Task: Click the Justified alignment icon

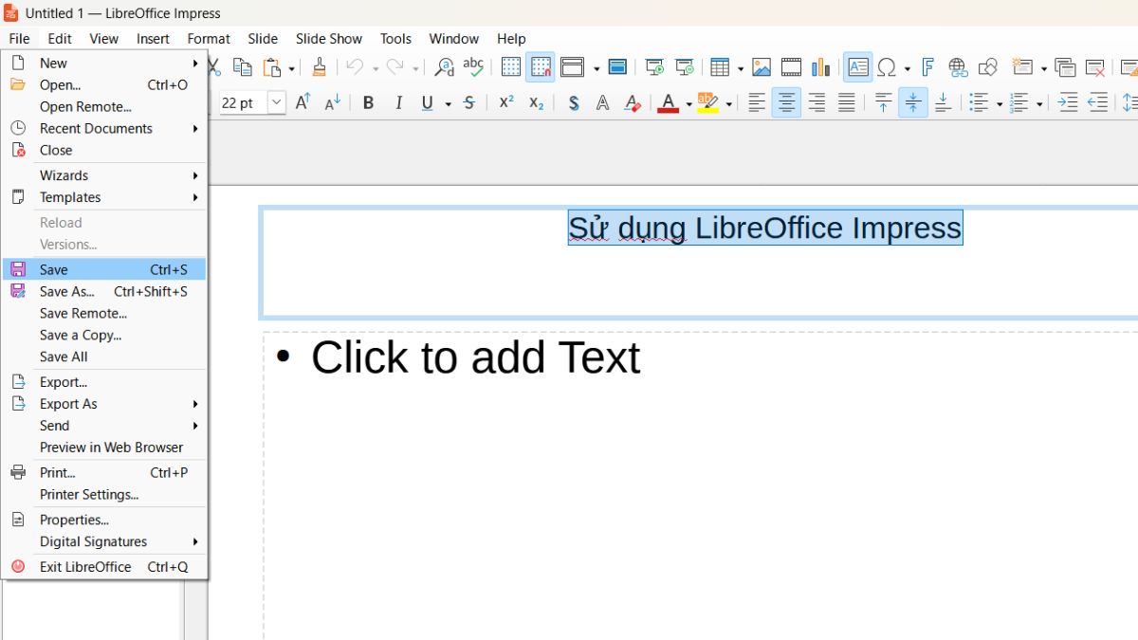Action: pos(847,102)
